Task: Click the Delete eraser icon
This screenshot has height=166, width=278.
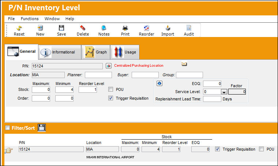Action: [83, 28]
